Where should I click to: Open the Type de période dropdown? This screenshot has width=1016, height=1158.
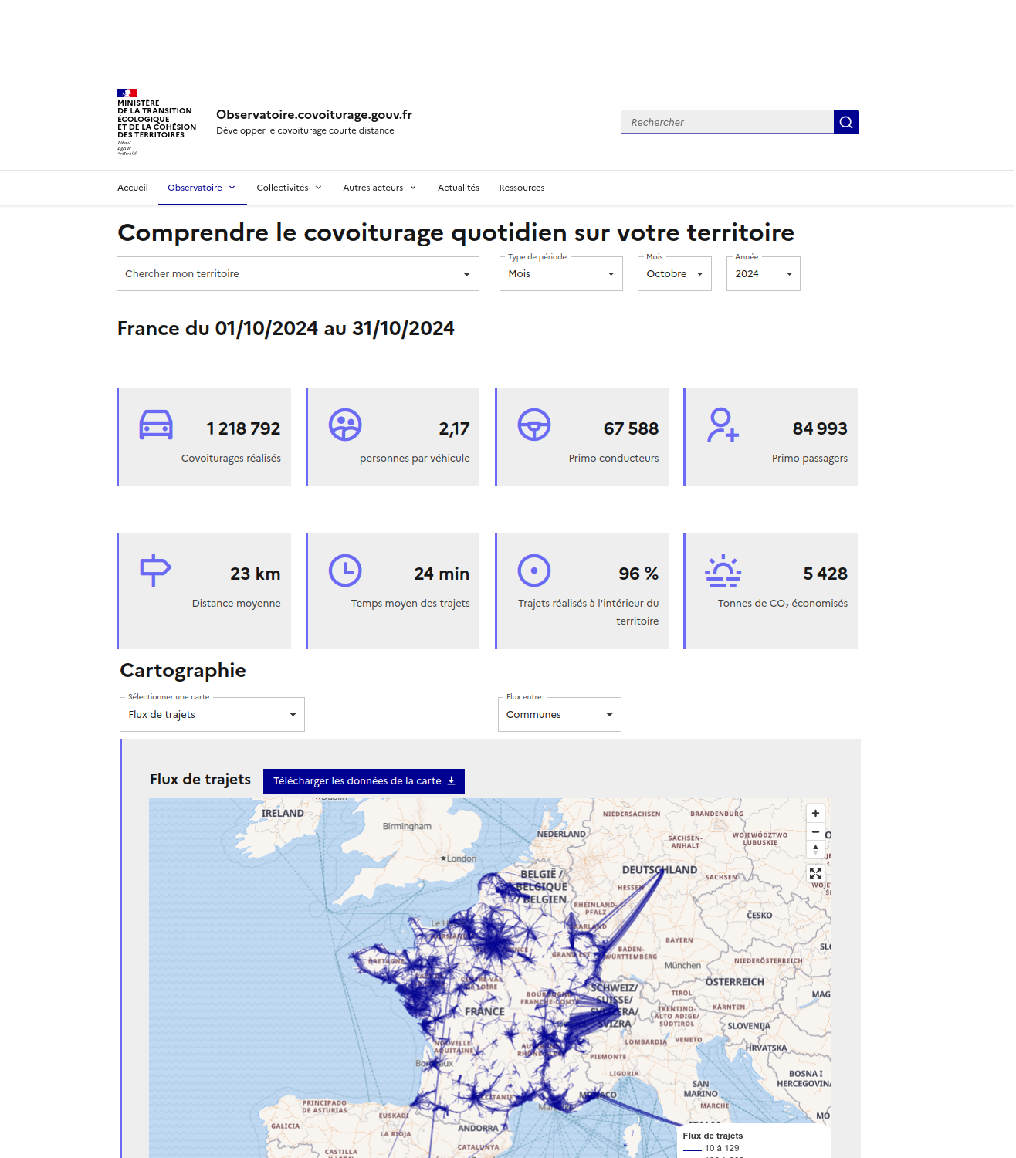coord(560,274)
